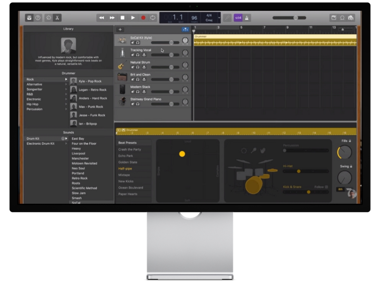This screenshot has width=380, height=285.
Task: Expand the Drum Kit sounds arrow
Action: pos(66,139)
